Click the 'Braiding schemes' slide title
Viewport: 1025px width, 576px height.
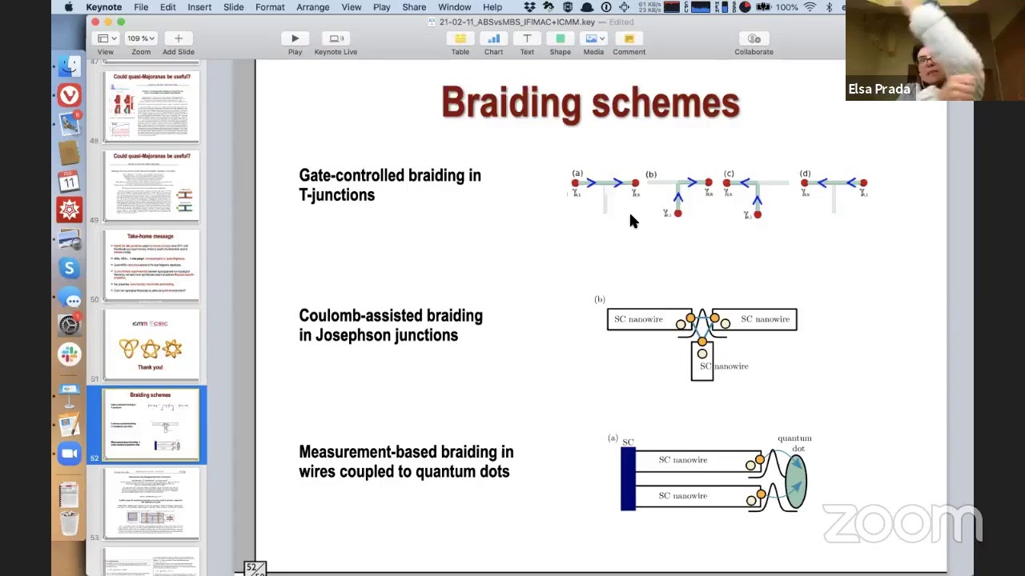(x=590, y=103)
